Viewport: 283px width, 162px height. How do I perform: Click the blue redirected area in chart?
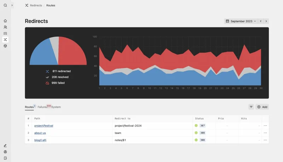(x=180, y=78)
